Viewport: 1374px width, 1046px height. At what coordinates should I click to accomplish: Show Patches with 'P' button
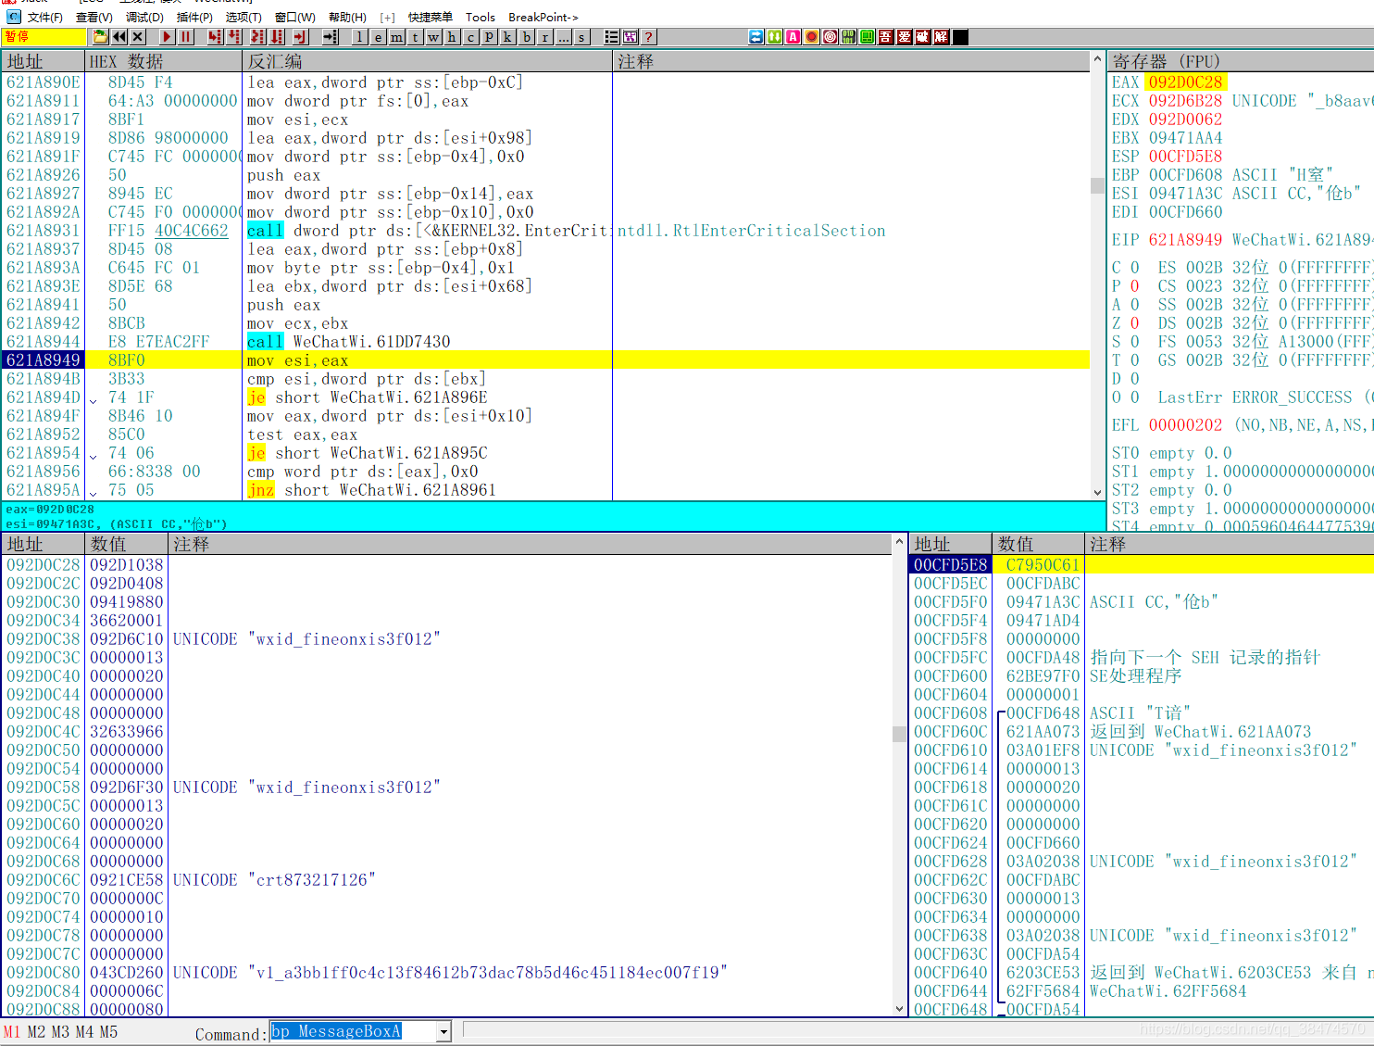pyautogui.click(x=490, y=37)
